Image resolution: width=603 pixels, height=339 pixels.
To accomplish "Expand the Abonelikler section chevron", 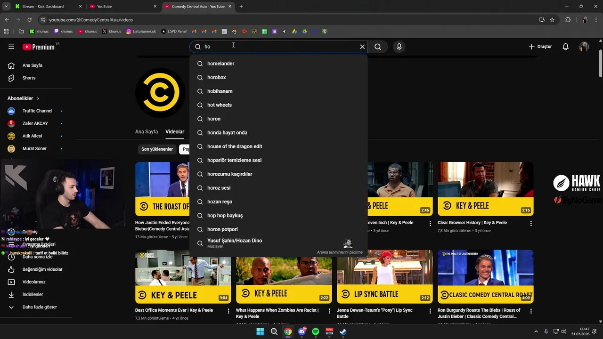I will [x=38, y=98].
